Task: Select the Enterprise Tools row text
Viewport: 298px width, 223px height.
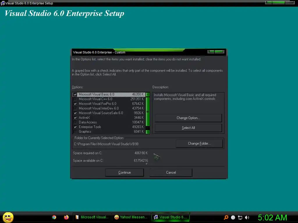Action: pyautogui.click(x=90, y=127)
